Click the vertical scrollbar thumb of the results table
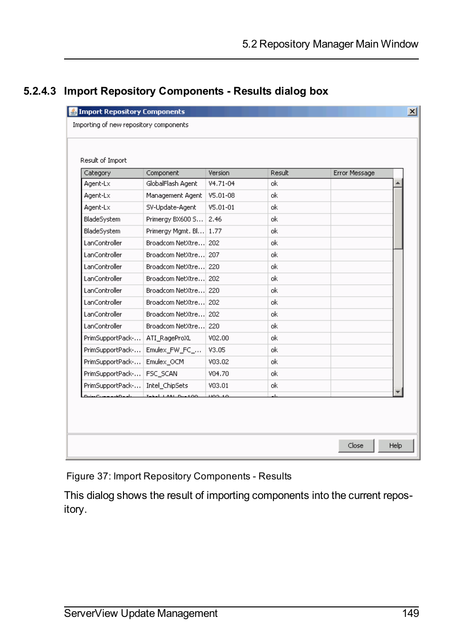Viewport: 453px width, 644px height. (x=398, y=218)
